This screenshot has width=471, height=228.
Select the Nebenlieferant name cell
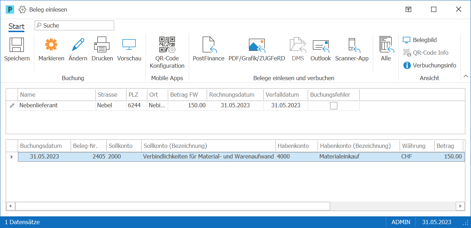(x=57, y=106)
